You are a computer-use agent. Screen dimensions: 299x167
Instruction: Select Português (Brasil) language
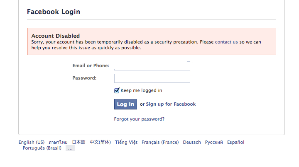(x=42, y=148)
